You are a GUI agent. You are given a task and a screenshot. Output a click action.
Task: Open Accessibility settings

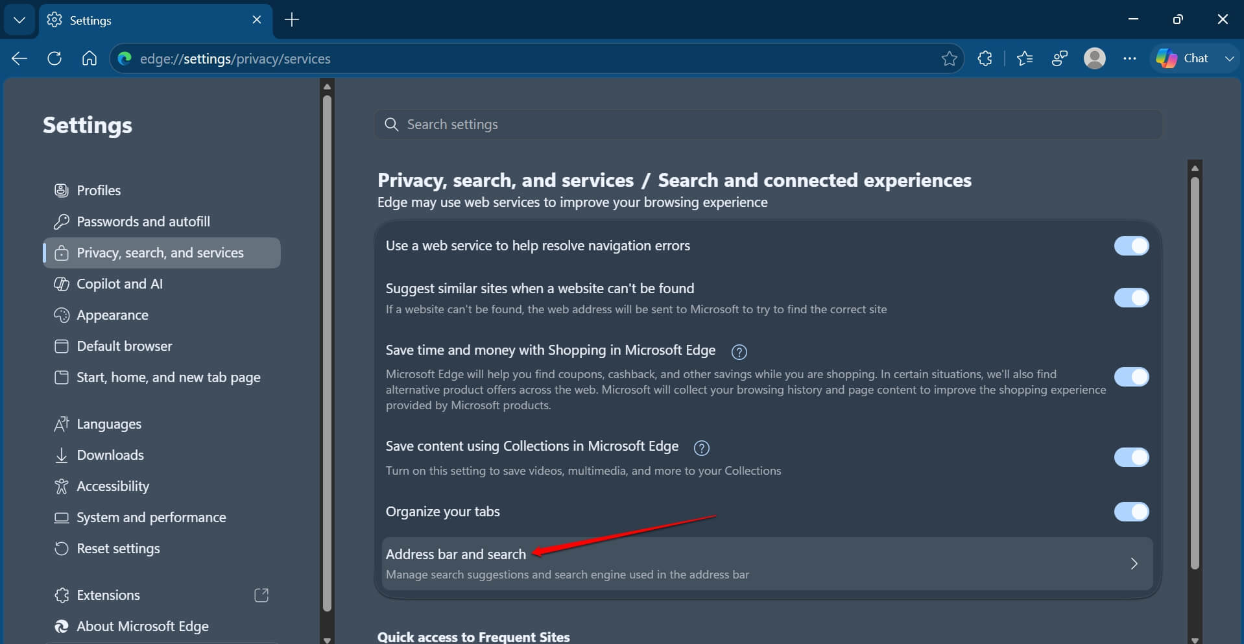[x=161, y=486]
